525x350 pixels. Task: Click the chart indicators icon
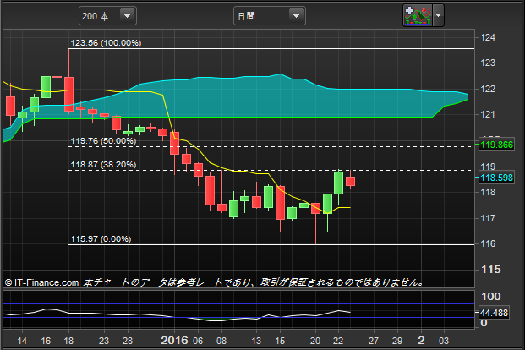coord(418,15)
